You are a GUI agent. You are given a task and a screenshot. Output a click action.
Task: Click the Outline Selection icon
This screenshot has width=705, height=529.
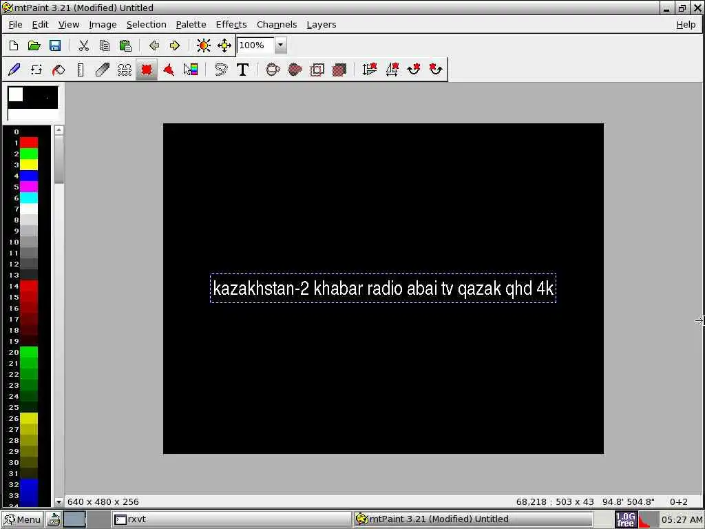317,70
